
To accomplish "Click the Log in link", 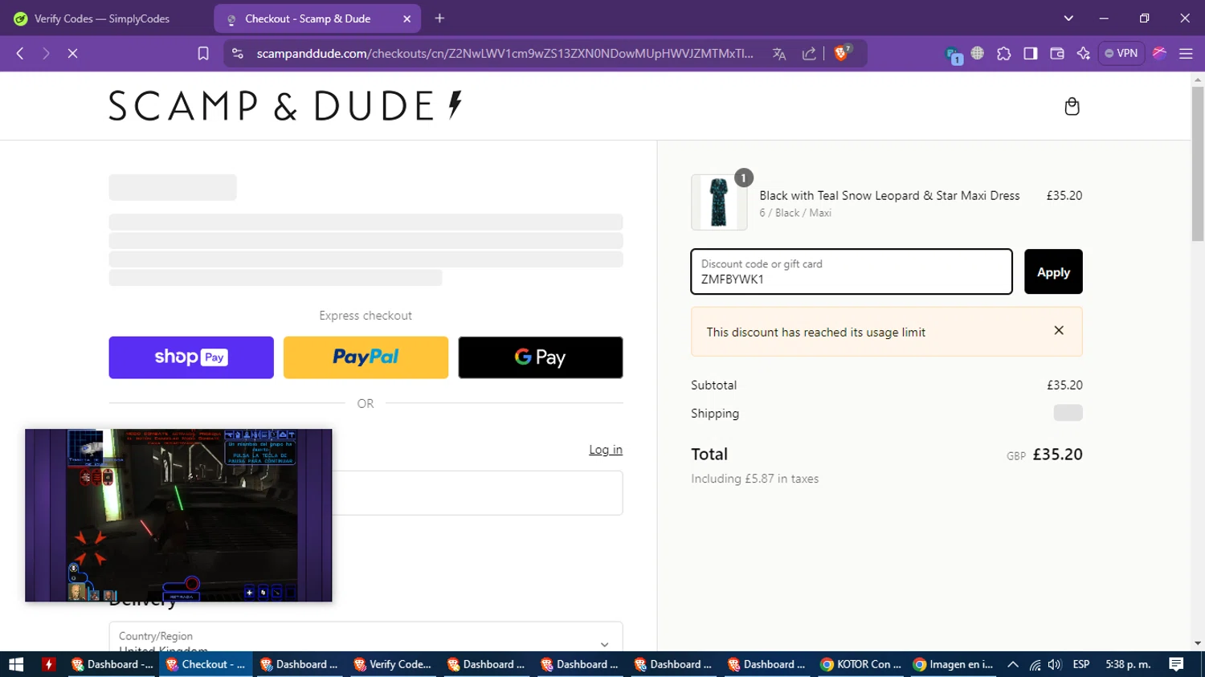I will 606,450.
